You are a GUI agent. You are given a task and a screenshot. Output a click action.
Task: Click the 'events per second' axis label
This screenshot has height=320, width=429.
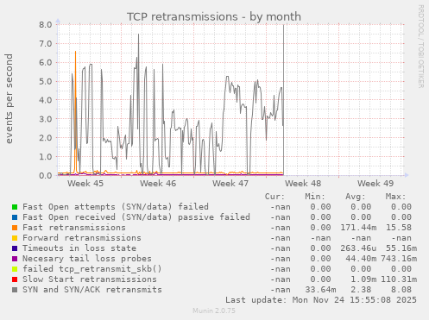(x=9, y=98)
